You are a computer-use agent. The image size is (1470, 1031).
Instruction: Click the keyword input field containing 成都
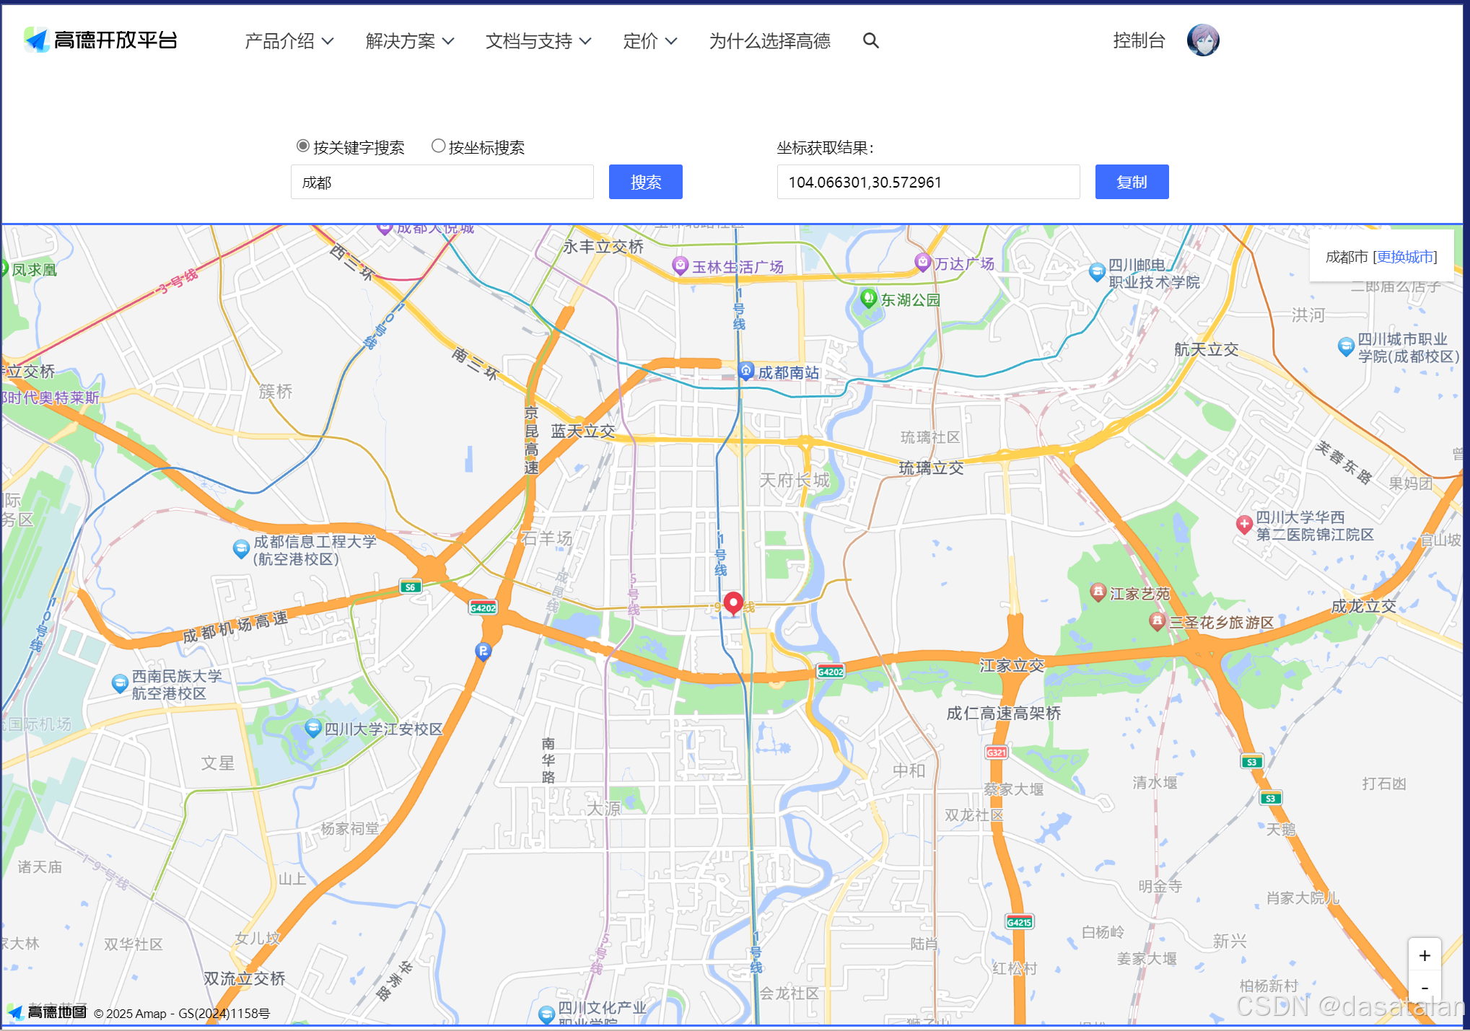click(x=442, y=182)
